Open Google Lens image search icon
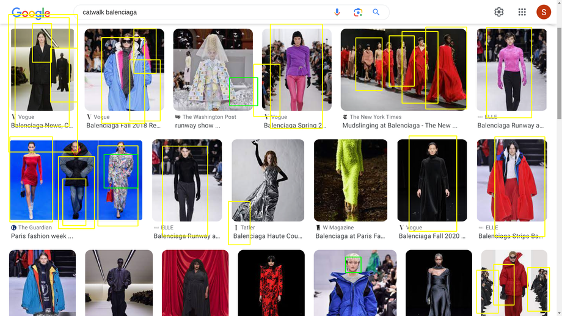Image resolution: width=562 pixels, height=316 pixels. coord(358,12)
